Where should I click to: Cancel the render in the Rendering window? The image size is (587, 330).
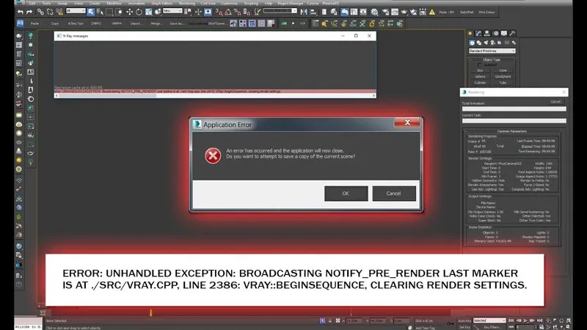(555, 102)
